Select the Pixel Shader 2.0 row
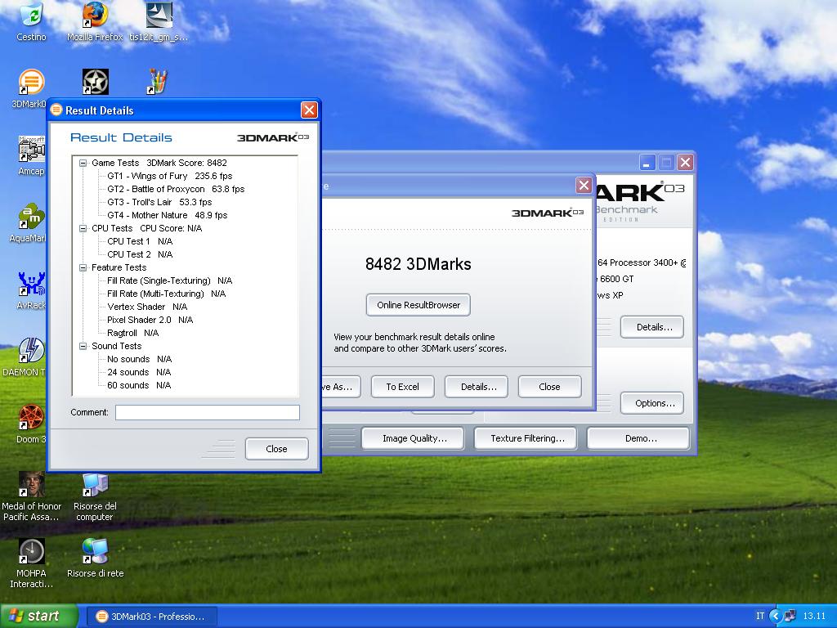This screenshot has height=628, width=837. [150, 320]
